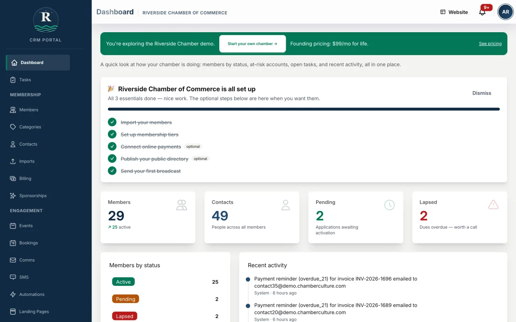Click the setup progress bar
516x322 pixels.
tap(304, 109)
